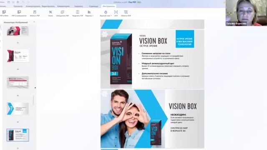The image size is (267, 150).
Task: Click the redo arrow in the title bar
Action: coord(28,2)
